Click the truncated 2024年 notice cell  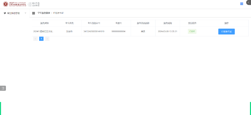coord(43,31)
